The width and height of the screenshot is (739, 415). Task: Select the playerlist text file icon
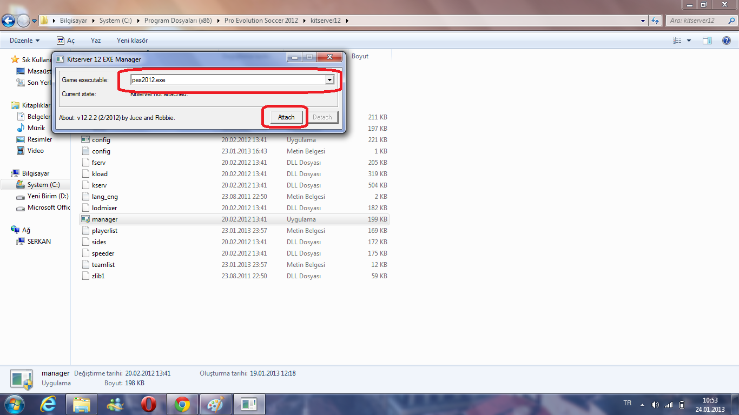(85, 231)
